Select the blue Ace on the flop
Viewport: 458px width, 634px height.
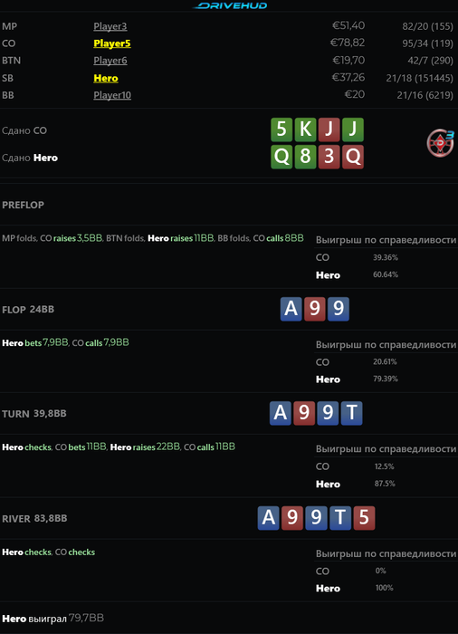[x=291, y=309]
